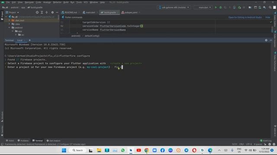Open the Tools menu

pos(79,2)
